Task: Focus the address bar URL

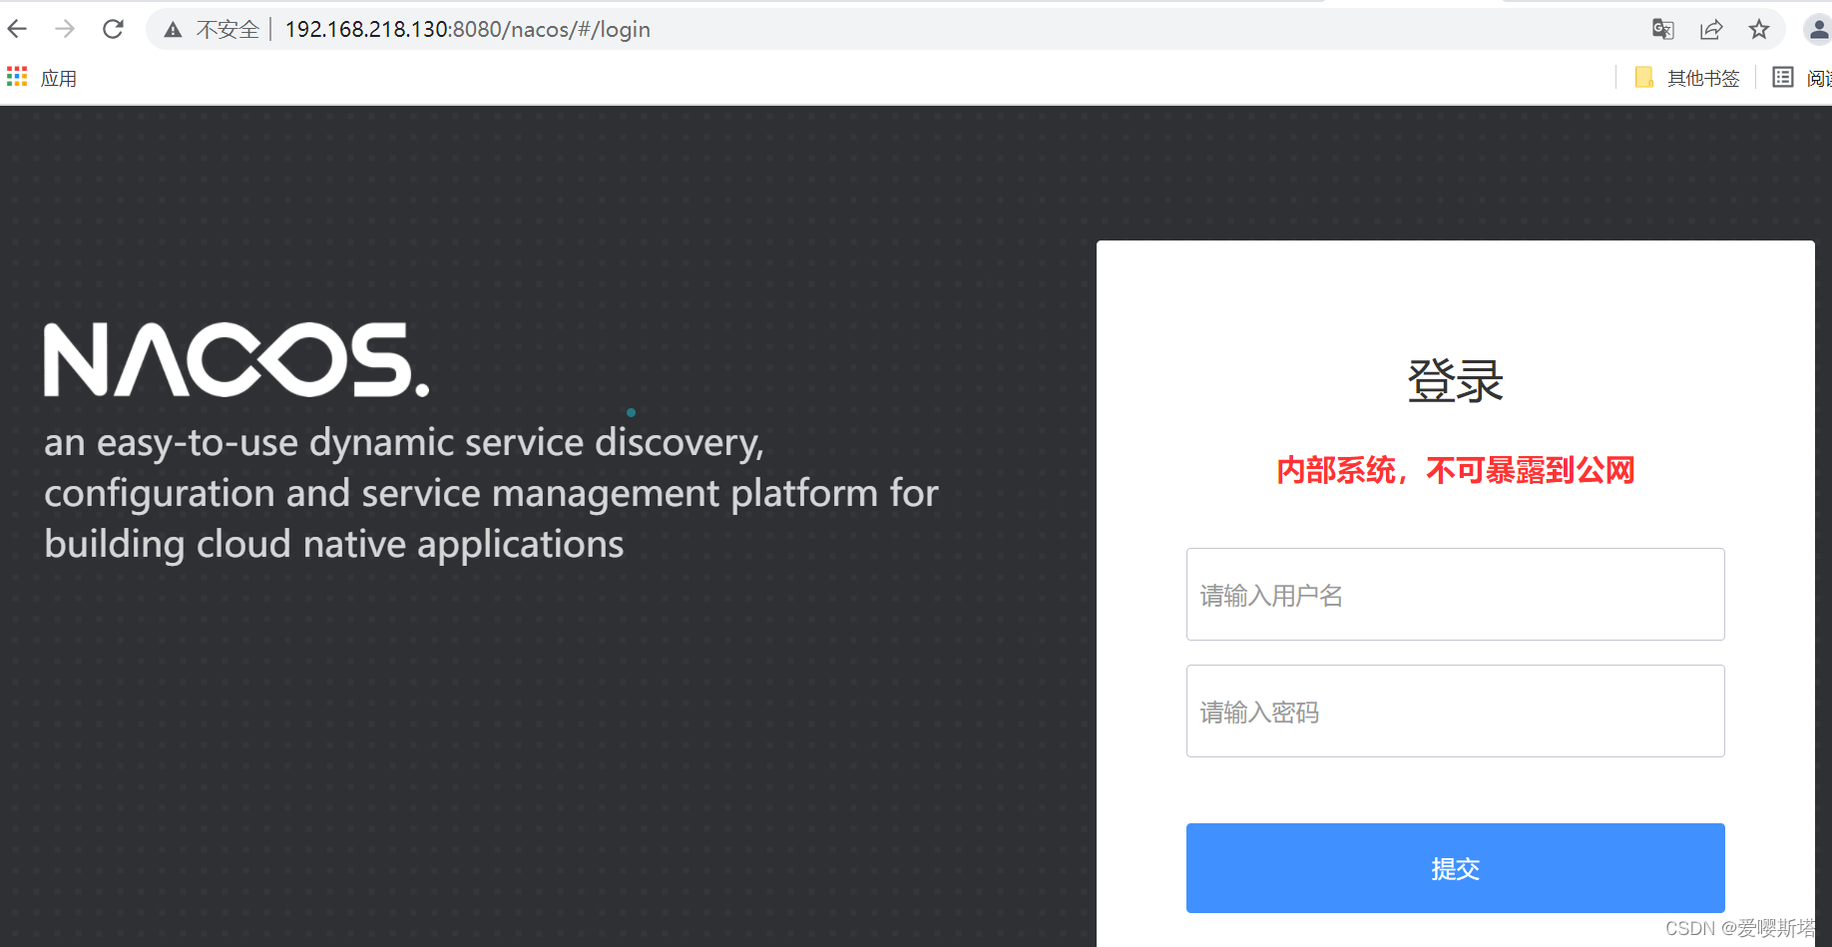Action: (x=468, y=30)
